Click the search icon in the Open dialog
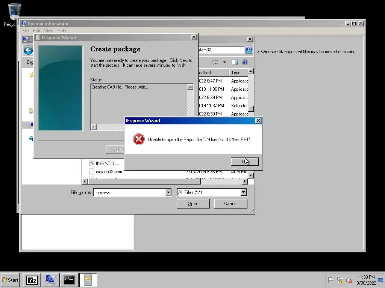This screenshot has width=385, height=288. (x=249, y=50)
